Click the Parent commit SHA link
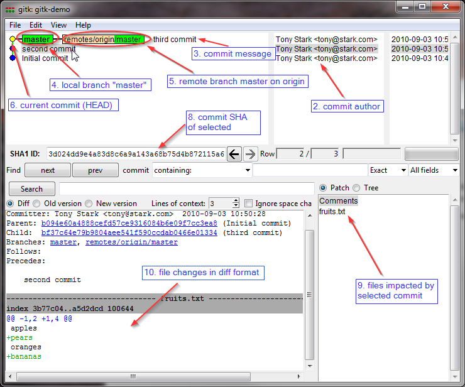The width and height of the screenshot is (465, 387). [x=129, y=223]
